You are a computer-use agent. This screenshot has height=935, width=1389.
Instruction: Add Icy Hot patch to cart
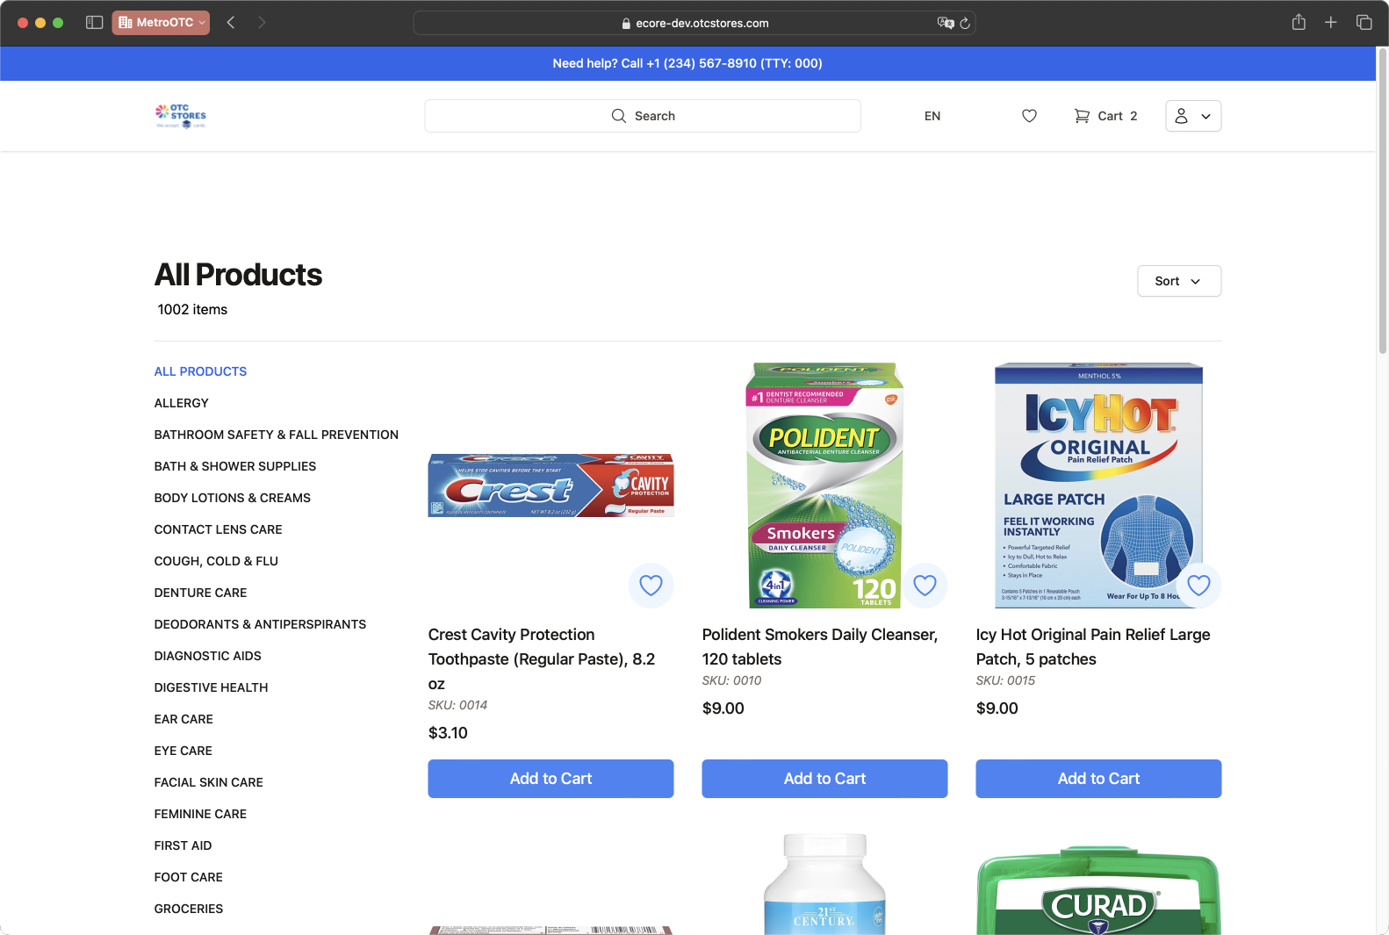[x=1098, y=779]
